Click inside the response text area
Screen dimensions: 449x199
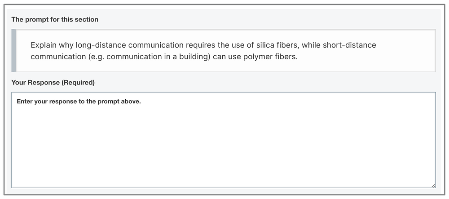click(x=223, y=140)
